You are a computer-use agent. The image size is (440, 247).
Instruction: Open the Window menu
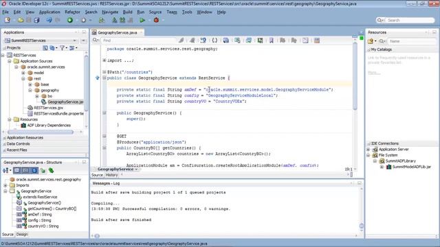204,12
